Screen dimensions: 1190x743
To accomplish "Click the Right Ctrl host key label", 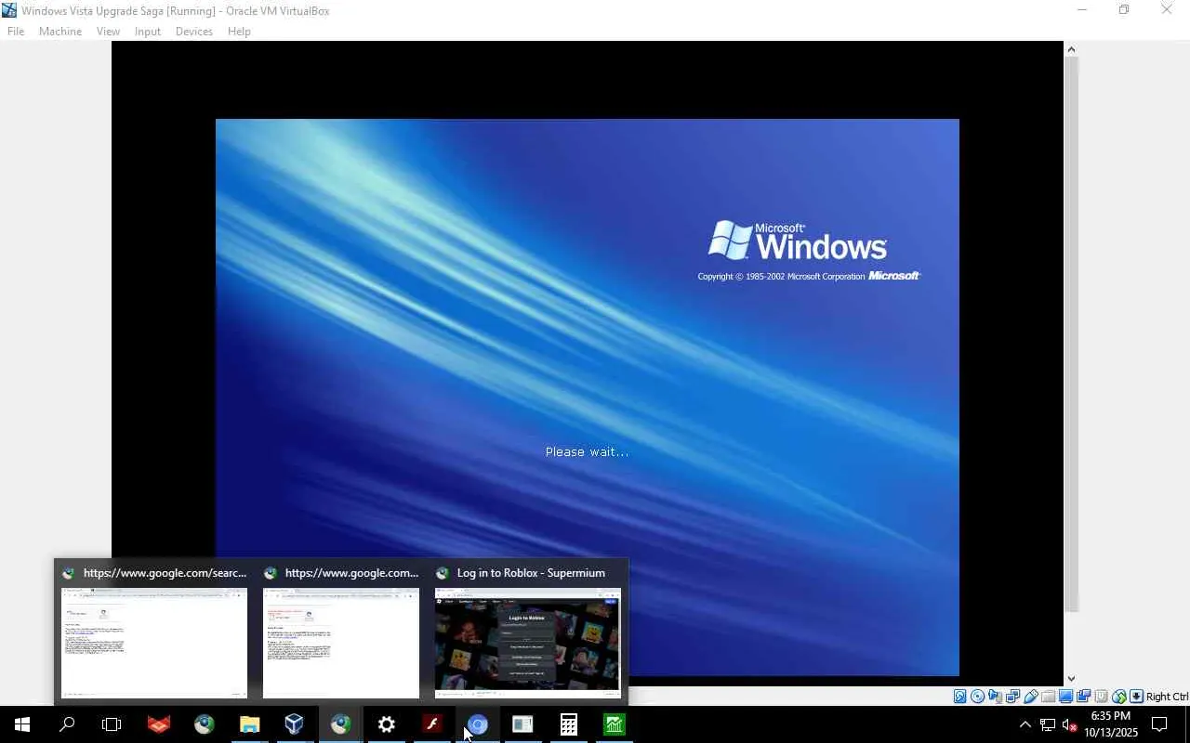I will click(1167, 697).
